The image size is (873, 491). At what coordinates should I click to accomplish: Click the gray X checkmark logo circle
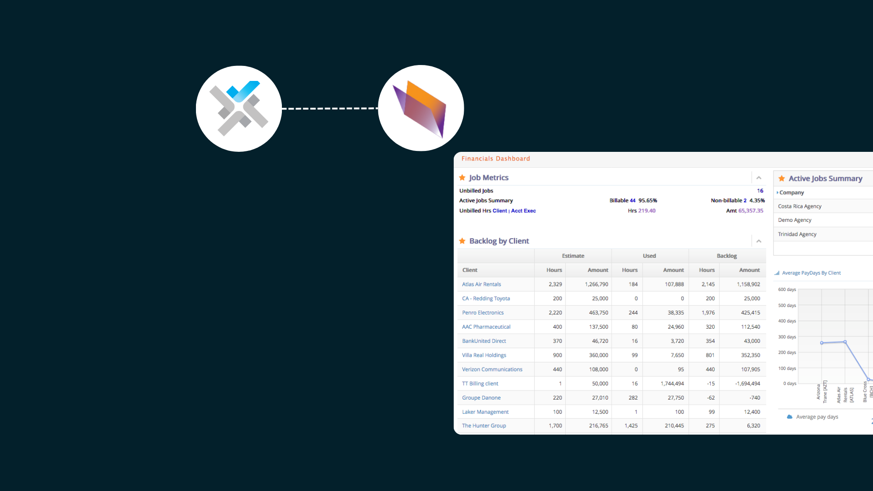coord(239,108)
